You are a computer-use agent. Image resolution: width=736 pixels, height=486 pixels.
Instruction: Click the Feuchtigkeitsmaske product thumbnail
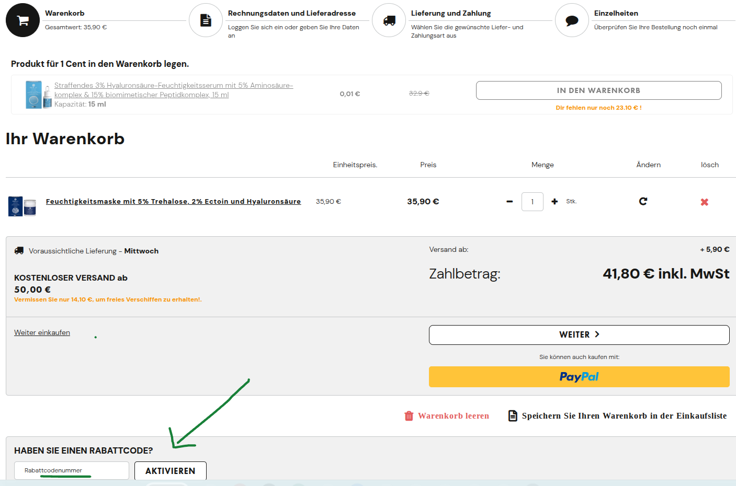[x=22, y=206]
